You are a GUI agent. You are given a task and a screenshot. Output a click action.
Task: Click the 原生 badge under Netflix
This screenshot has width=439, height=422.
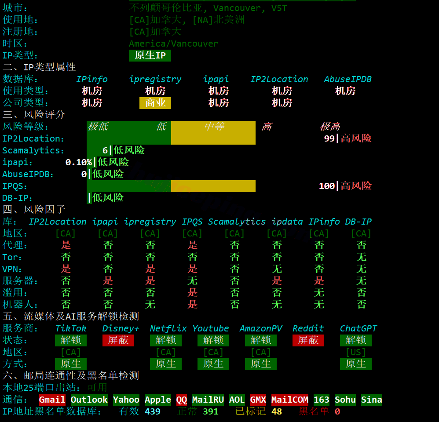(x=166, y=364)
